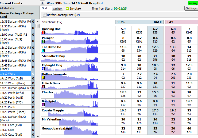The image size is (198, 138).
Task: Click Dashing Doc red saddlecloth number 1
Action: click(x=43, y=32)
